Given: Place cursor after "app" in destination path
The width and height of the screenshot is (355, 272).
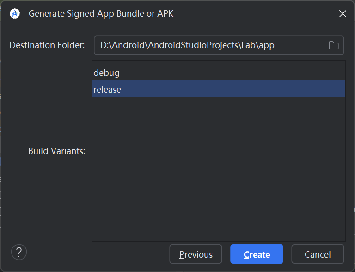Looking at the screenshot, I should 275,45.
